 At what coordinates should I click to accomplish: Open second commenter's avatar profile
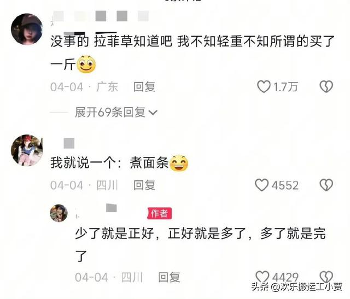click(x=27, y=150)
